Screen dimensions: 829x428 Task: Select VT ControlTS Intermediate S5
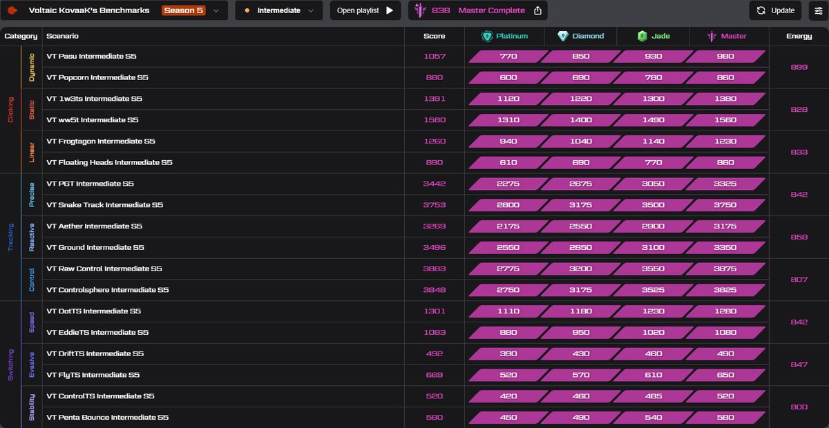[100, 396]
